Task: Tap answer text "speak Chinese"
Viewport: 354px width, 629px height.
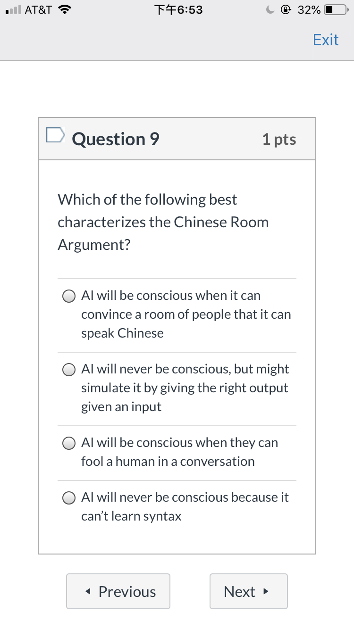Action: (122, 333)
